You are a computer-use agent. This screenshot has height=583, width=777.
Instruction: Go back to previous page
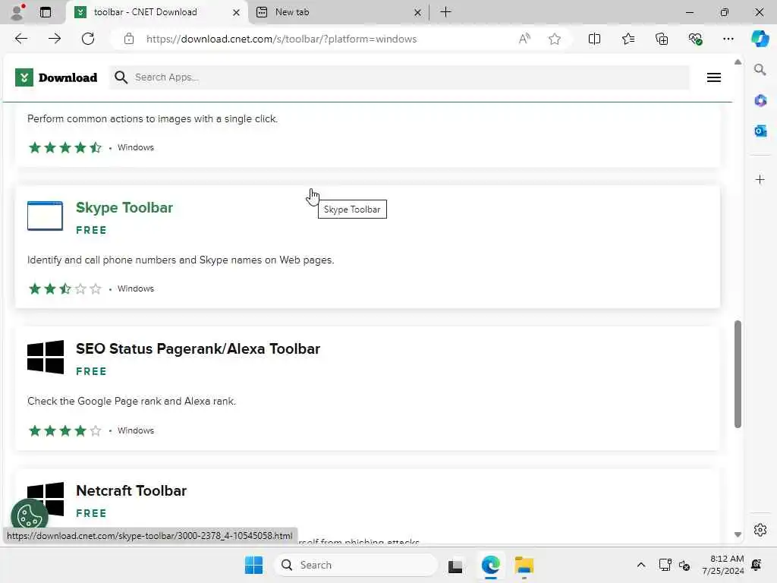click(x=21, y=39)
